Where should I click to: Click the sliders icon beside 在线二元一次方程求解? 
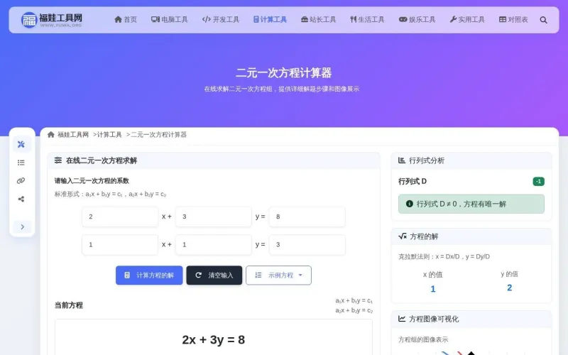coord(58,160)
